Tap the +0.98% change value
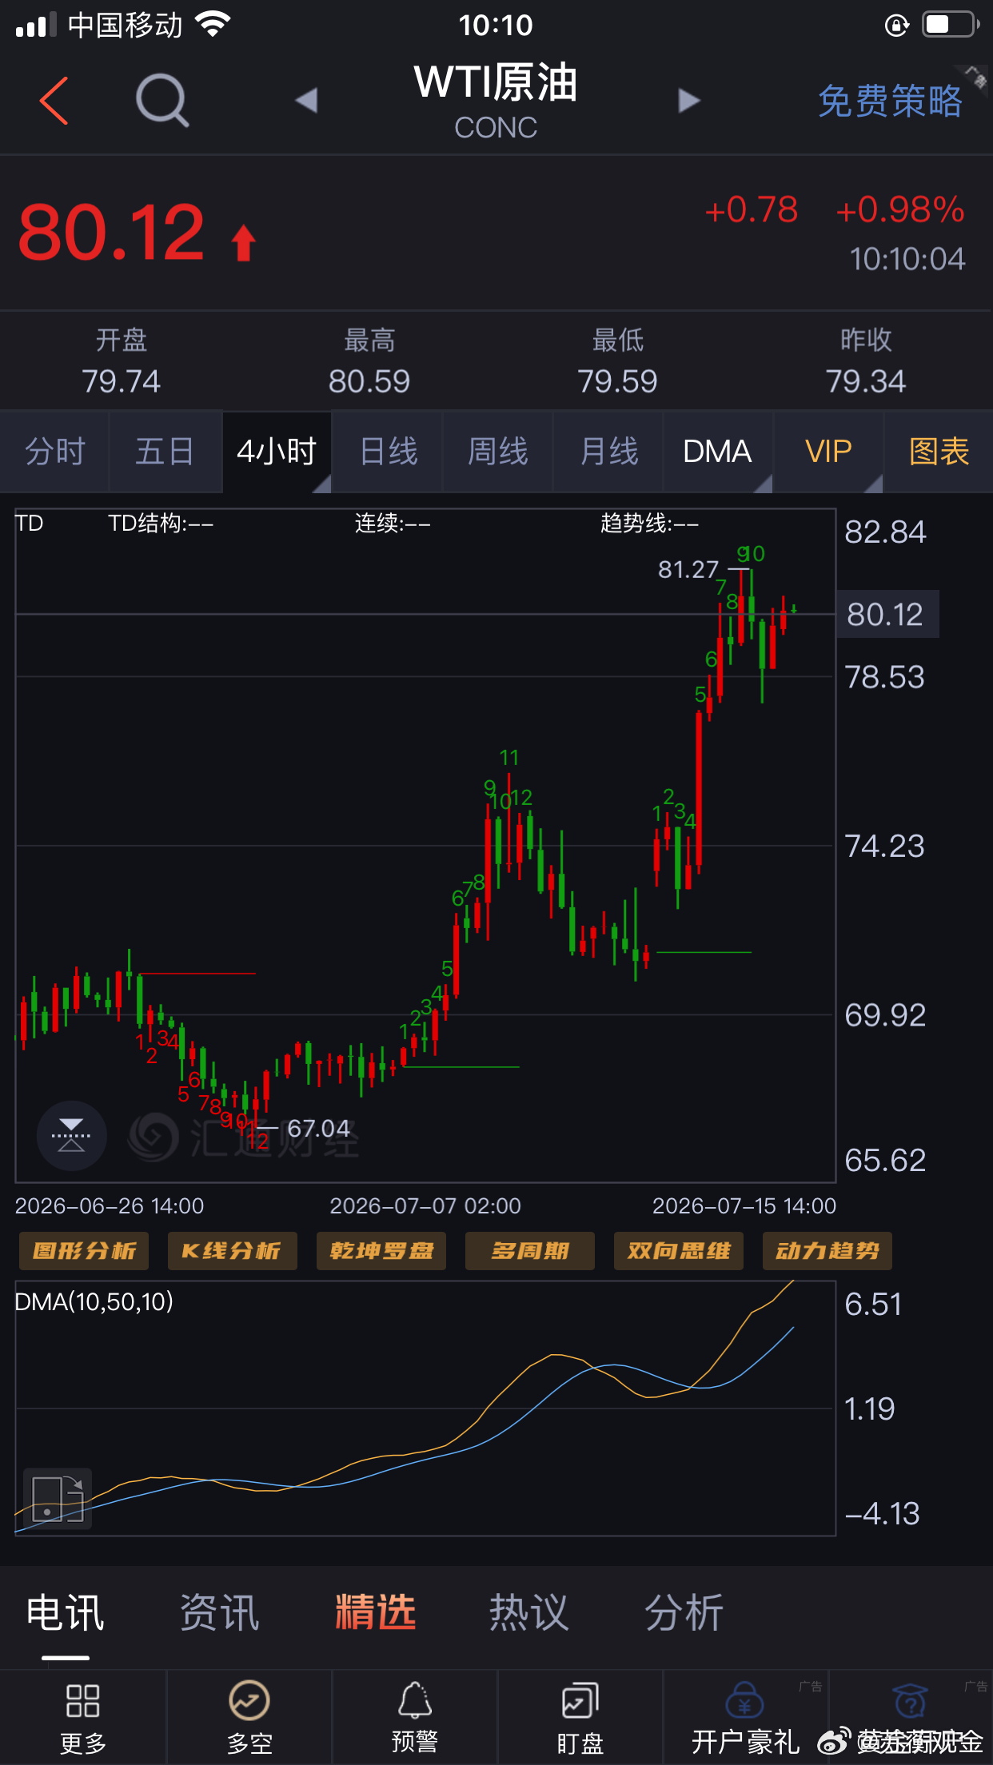Viewport: 993px width, 1765px height. coord(900,210)
